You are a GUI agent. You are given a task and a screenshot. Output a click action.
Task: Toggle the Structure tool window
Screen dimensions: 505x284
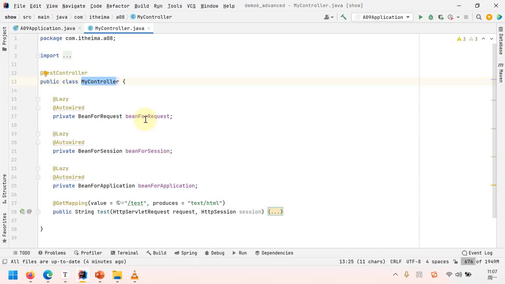pos(4,189)
